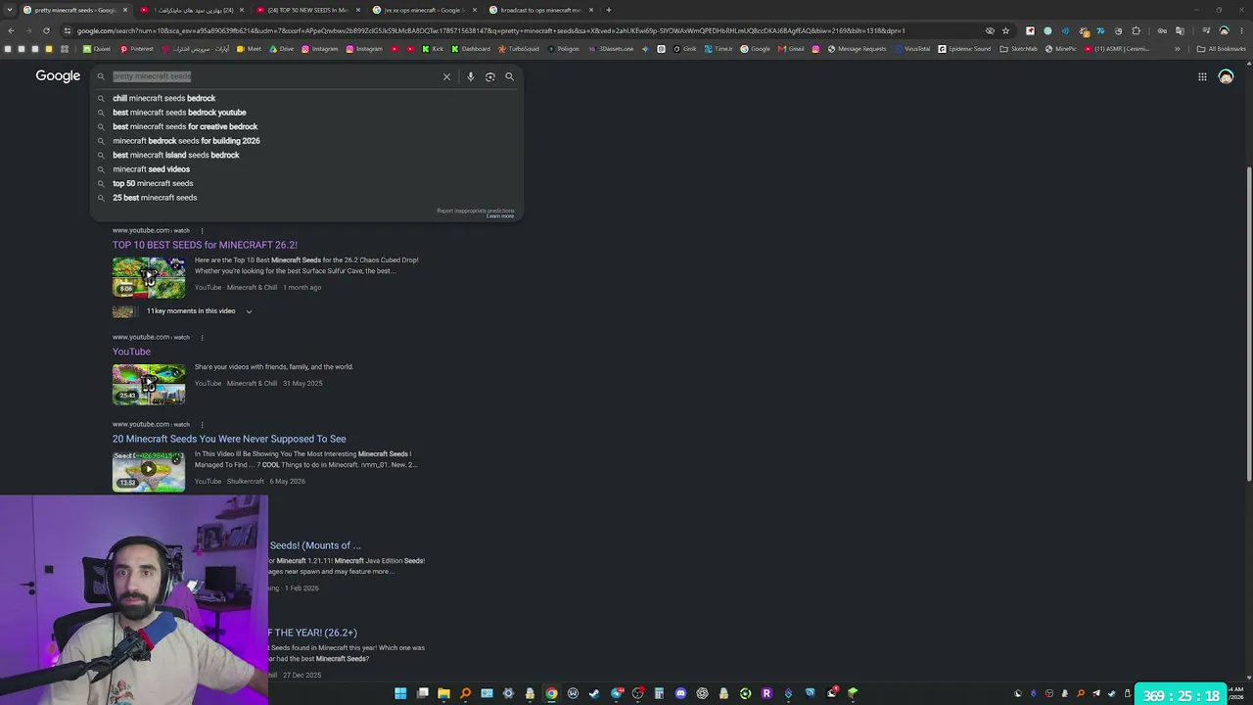Open File Explorer from the taskbar
1253x705 pixels.
(x=443, y=693)
